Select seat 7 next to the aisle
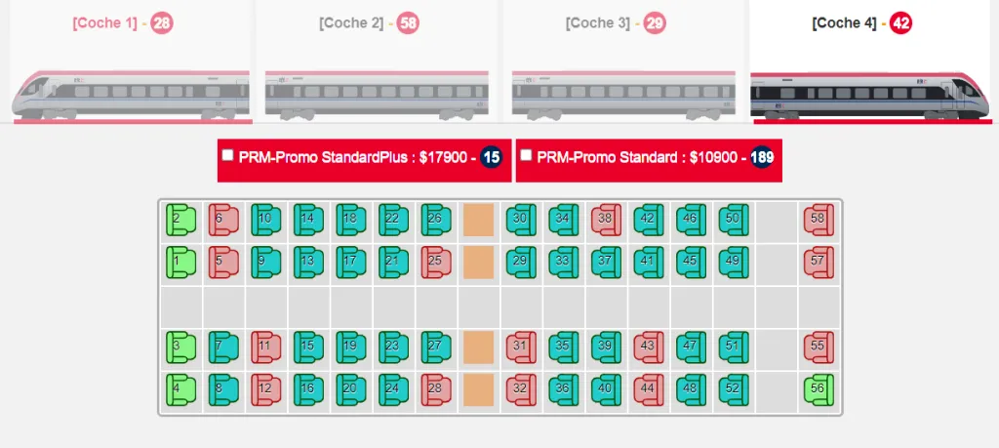Image resolution: width=999 pixels, height=448 pixels. click(223, 346)
